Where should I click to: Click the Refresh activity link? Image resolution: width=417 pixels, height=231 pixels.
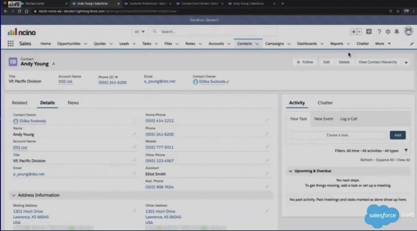[x=367, y=160]
